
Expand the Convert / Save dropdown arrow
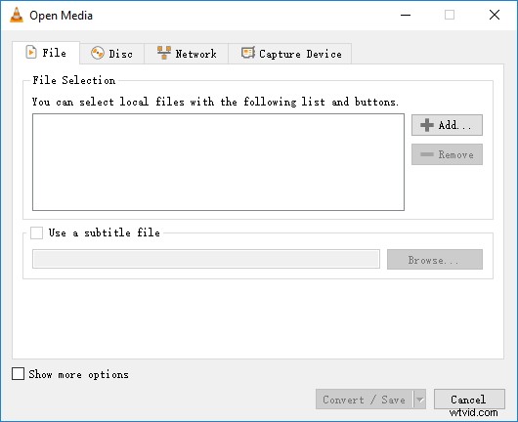point(419,400)
